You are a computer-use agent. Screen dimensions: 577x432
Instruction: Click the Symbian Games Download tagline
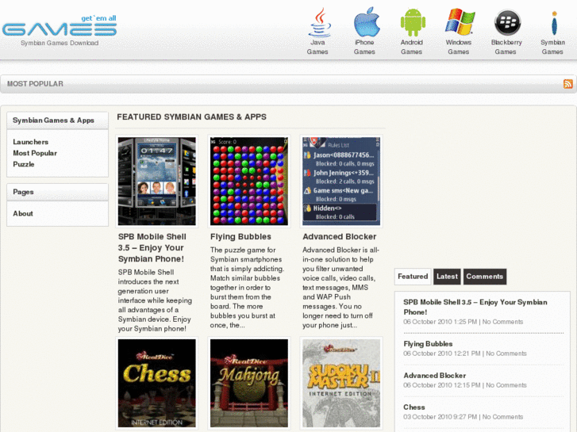click(x=60, y=43)
